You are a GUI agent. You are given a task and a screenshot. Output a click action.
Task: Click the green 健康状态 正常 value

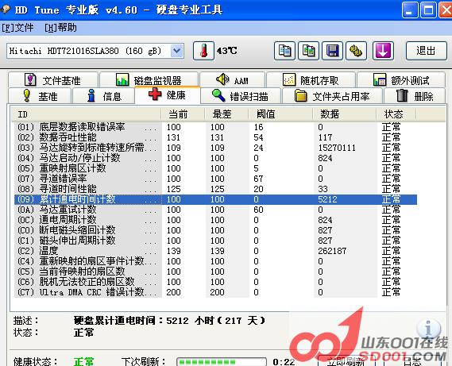pyautogui.click(x=84, y=361)
